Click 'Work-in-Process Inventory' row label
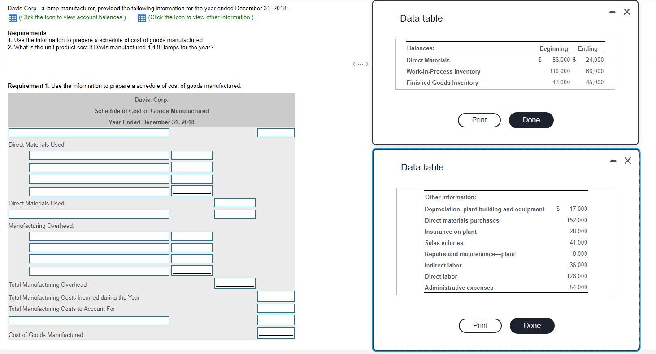The image size is (656, 354). tap(443, 71)
